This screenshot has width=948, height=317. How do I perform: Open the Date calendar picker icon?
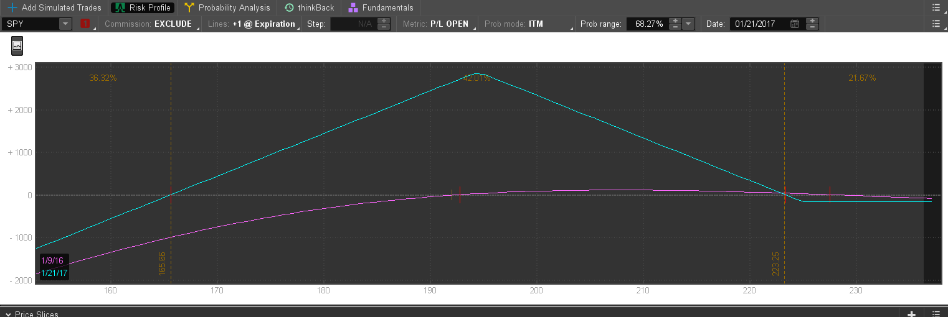(795, 24)
